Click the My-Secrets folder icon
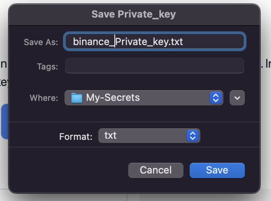 [x=76, y=98]
